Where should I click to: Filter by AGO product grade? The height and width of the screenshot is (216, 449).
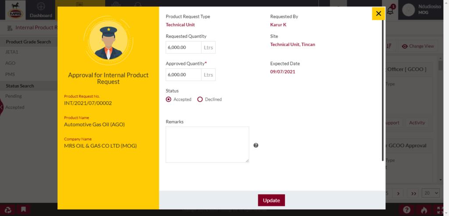click(x=11, y=63)
